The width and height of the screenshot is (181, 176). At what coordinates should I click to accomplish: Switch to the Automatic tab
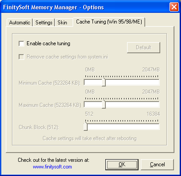tap(19, 23)
